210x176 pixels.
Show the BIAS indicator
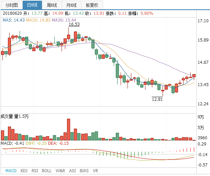tap(84, 171)
